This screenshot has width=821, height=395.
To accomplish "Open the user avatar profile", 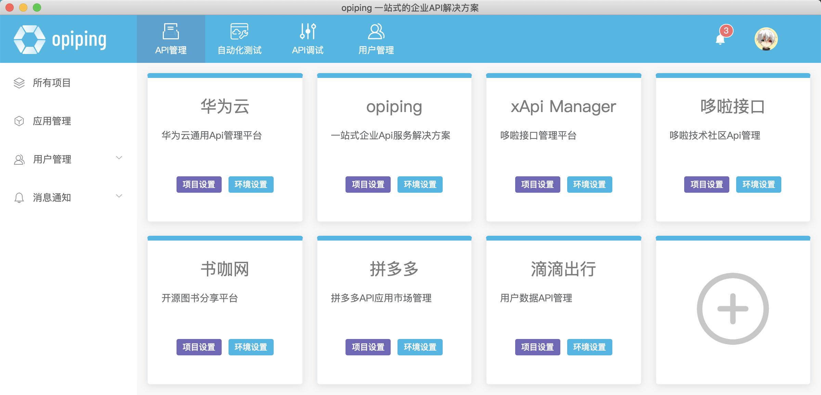I will coord(766,39).
